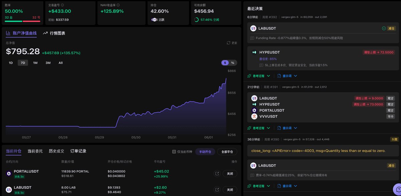Click the 失败 status badge on cycle #390
This screenshot has width=401, height=196.
click(394, 139)
